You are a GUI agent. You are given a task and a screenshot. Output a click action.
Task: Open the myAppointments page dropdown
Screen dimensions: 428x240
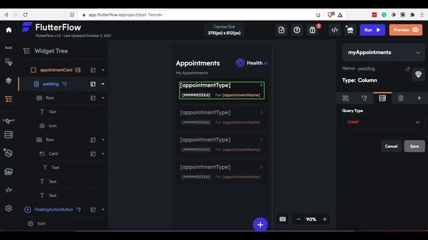tap(383, 53)
